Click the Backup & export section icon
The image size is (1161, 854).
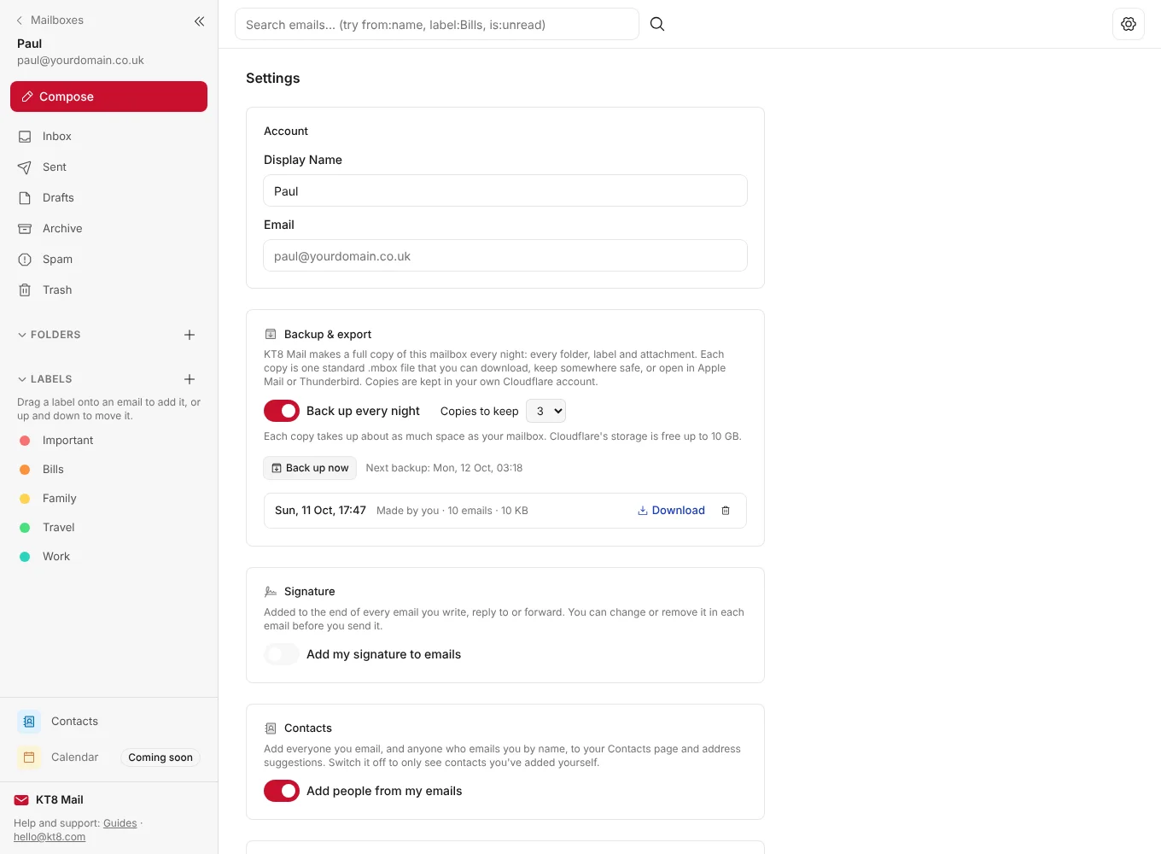(271, 334)
